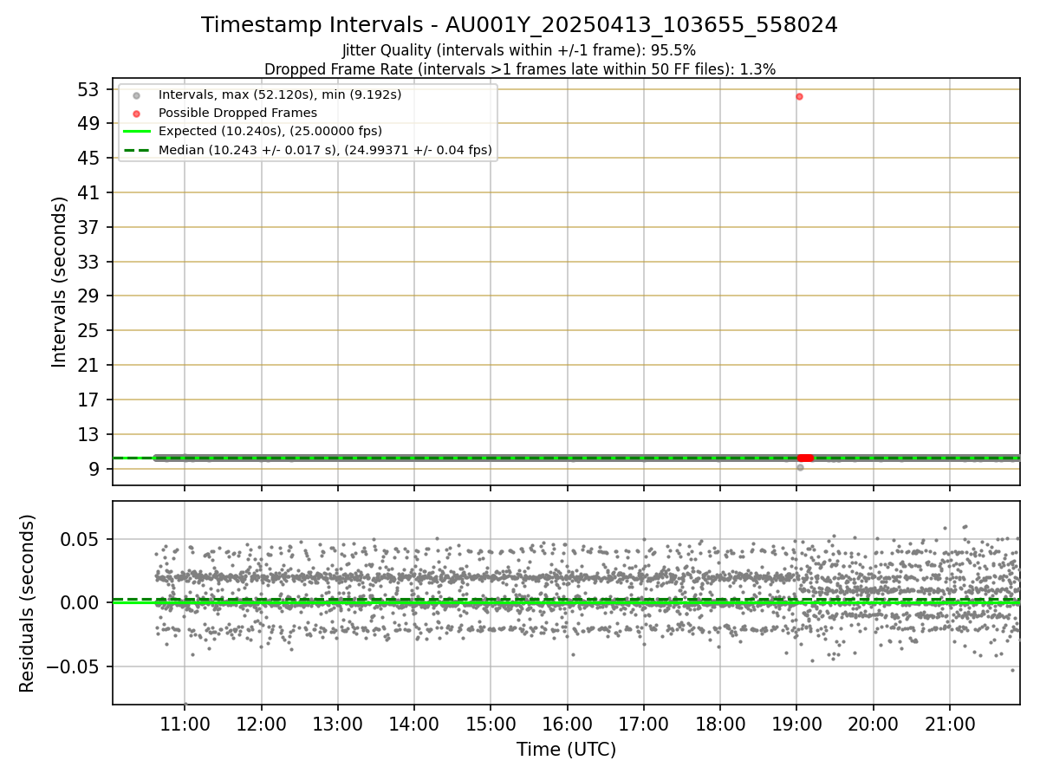Click the 29 intervals axis tick label
This screenshot has height=780, width=1040.
tap(90, 296)
